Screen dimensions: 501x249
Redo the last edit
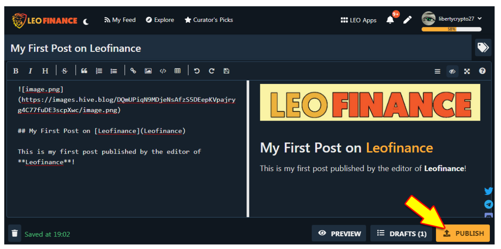[x=212, y=71]
